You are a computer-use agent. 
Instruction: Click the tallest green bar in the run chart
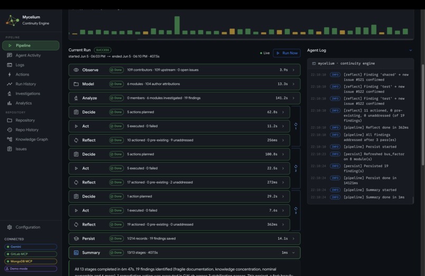click(177, 25)
